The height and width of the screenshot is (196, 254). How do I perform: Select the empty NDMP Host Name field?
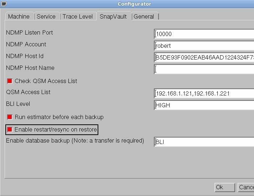click(x=204, y=69)
